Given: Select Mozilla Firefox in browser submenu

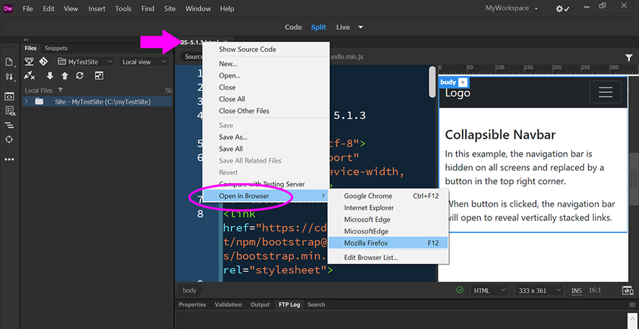Looking at the screenshot, I should pos(388,243).
